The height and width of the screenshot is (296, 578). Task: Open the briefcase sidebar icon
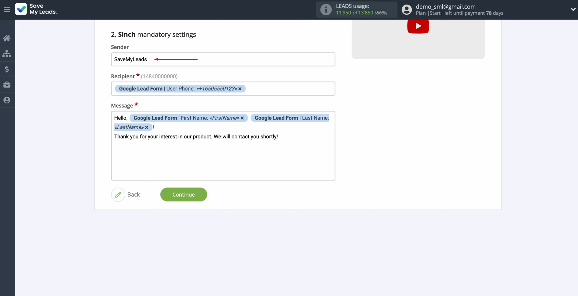click(7, 85)
